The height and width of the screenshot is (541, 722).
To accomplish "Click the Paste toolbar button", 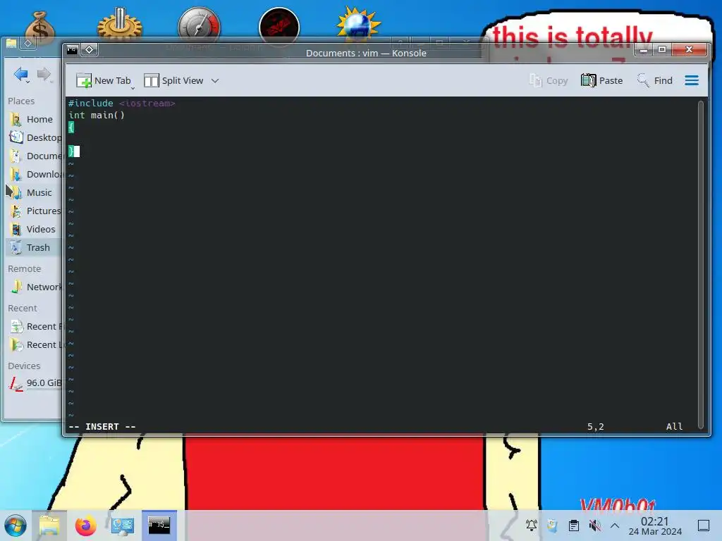I will [x=602, y=80].
